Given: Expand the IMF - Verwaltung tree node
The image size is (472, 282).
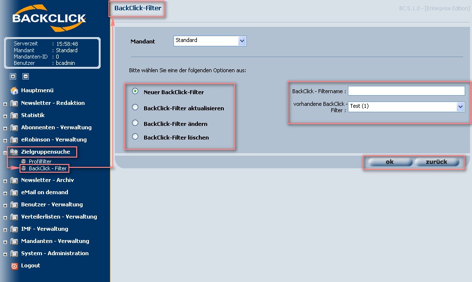Looking at the screenshot, I should 5,230.
